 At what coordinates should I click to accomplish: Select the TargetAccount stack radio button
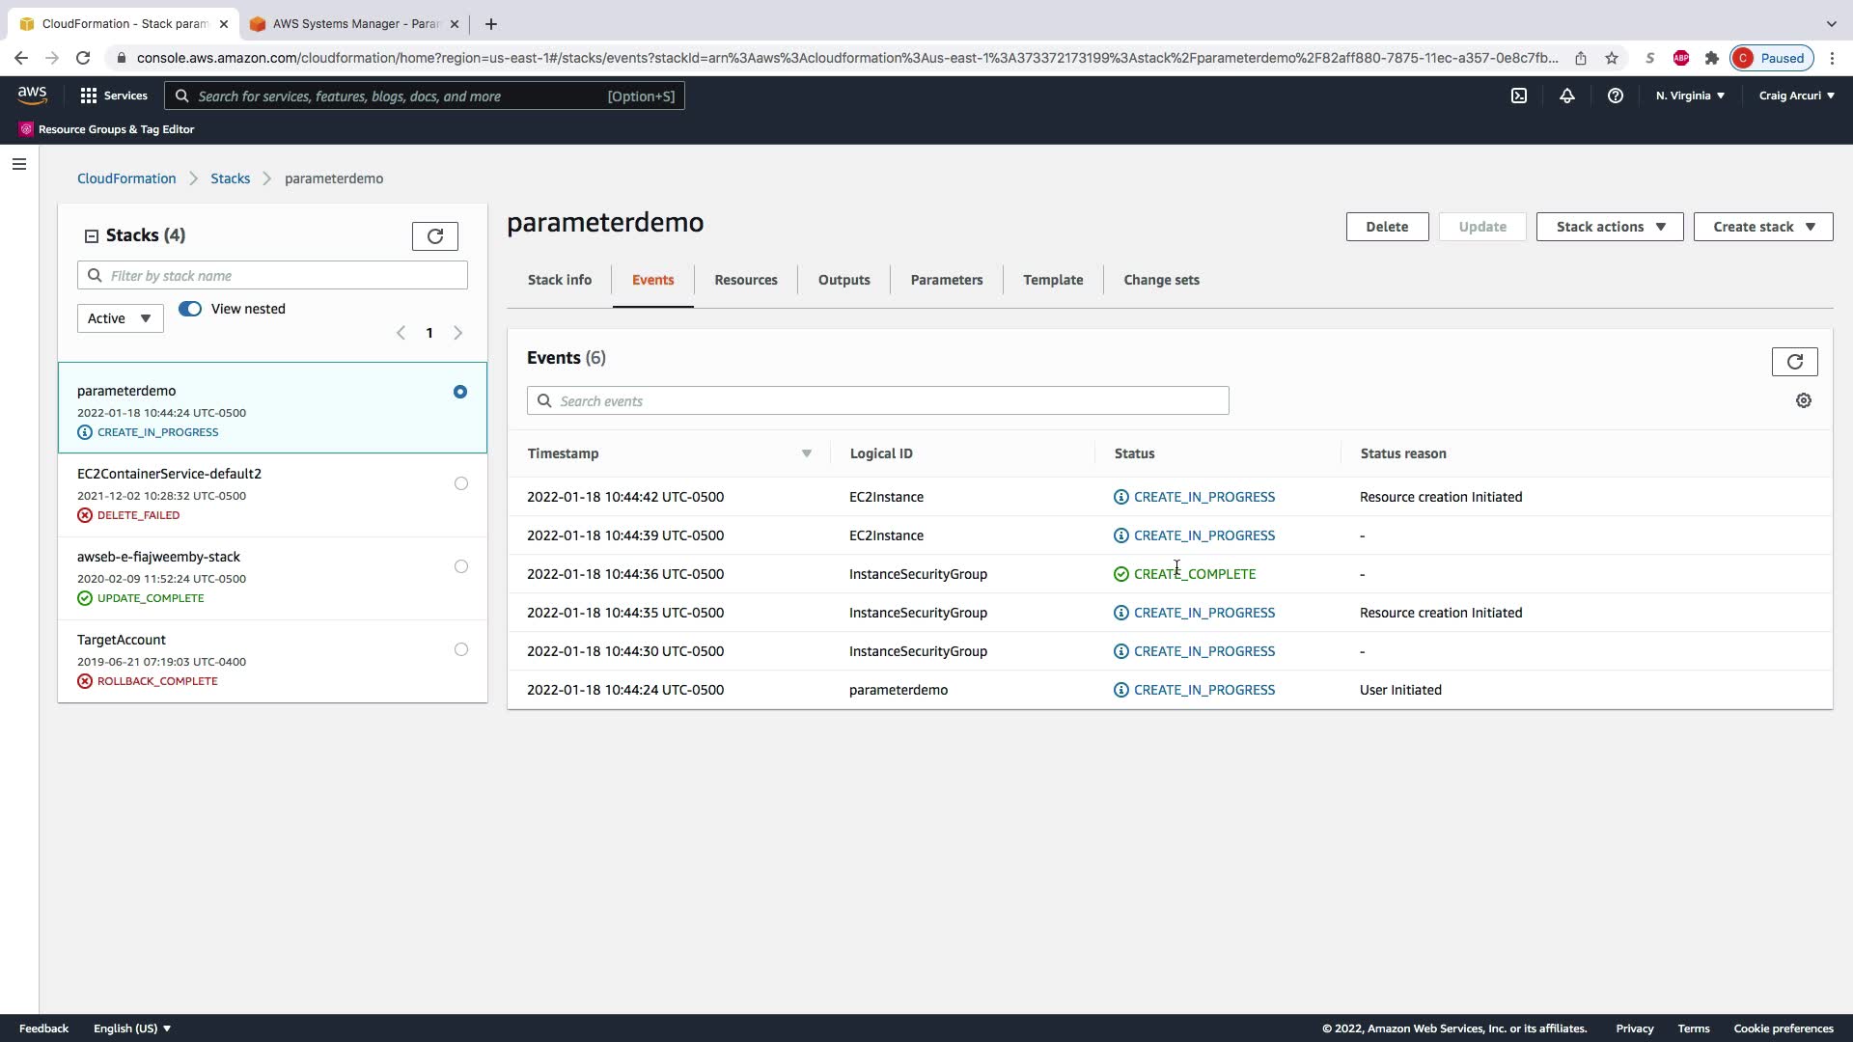coord(460,649)
